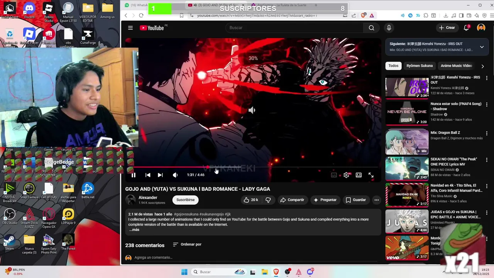The image size is (494, 278).
Task: Open File Explorer from the taskbar
Action: (264, 272)
